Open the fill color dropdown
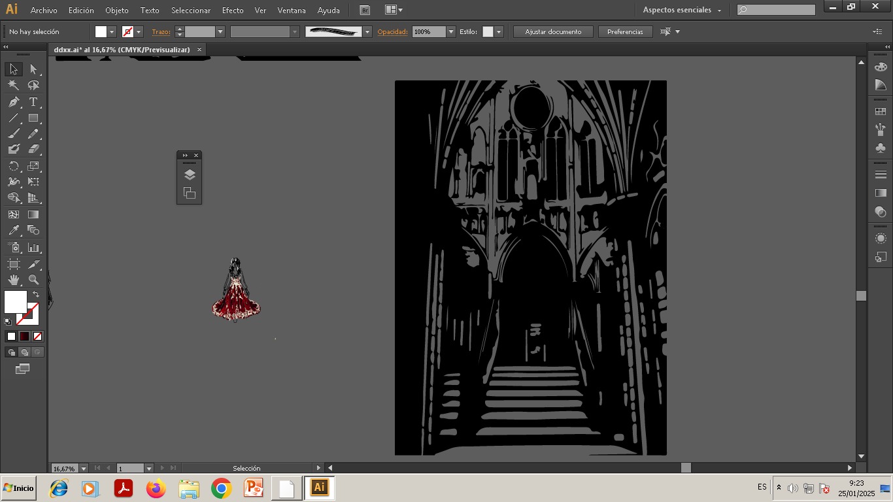 pyautogui.click(x=112, y=31)
